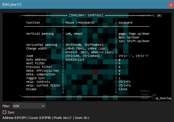Screen dimensions: 174x122
Task: Click the 'Help: Controls' row label
Action: 38,82
